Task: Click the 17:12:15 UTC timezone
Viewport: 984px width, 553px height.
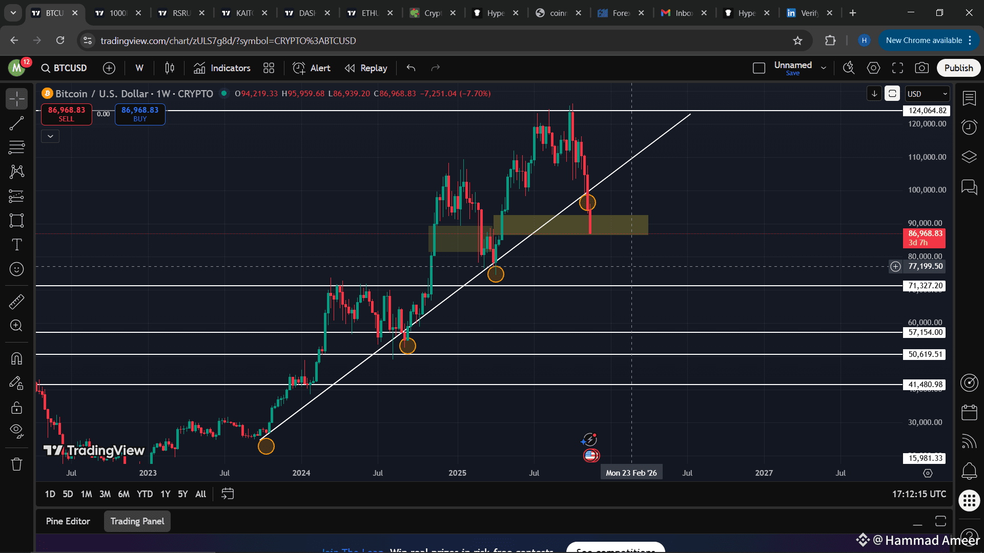Action: pyautogui.click(x=919, y=494)
